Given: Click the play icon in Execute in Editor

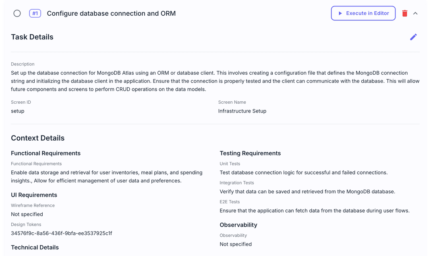Looking at the screenshot, I should point(340,13).
